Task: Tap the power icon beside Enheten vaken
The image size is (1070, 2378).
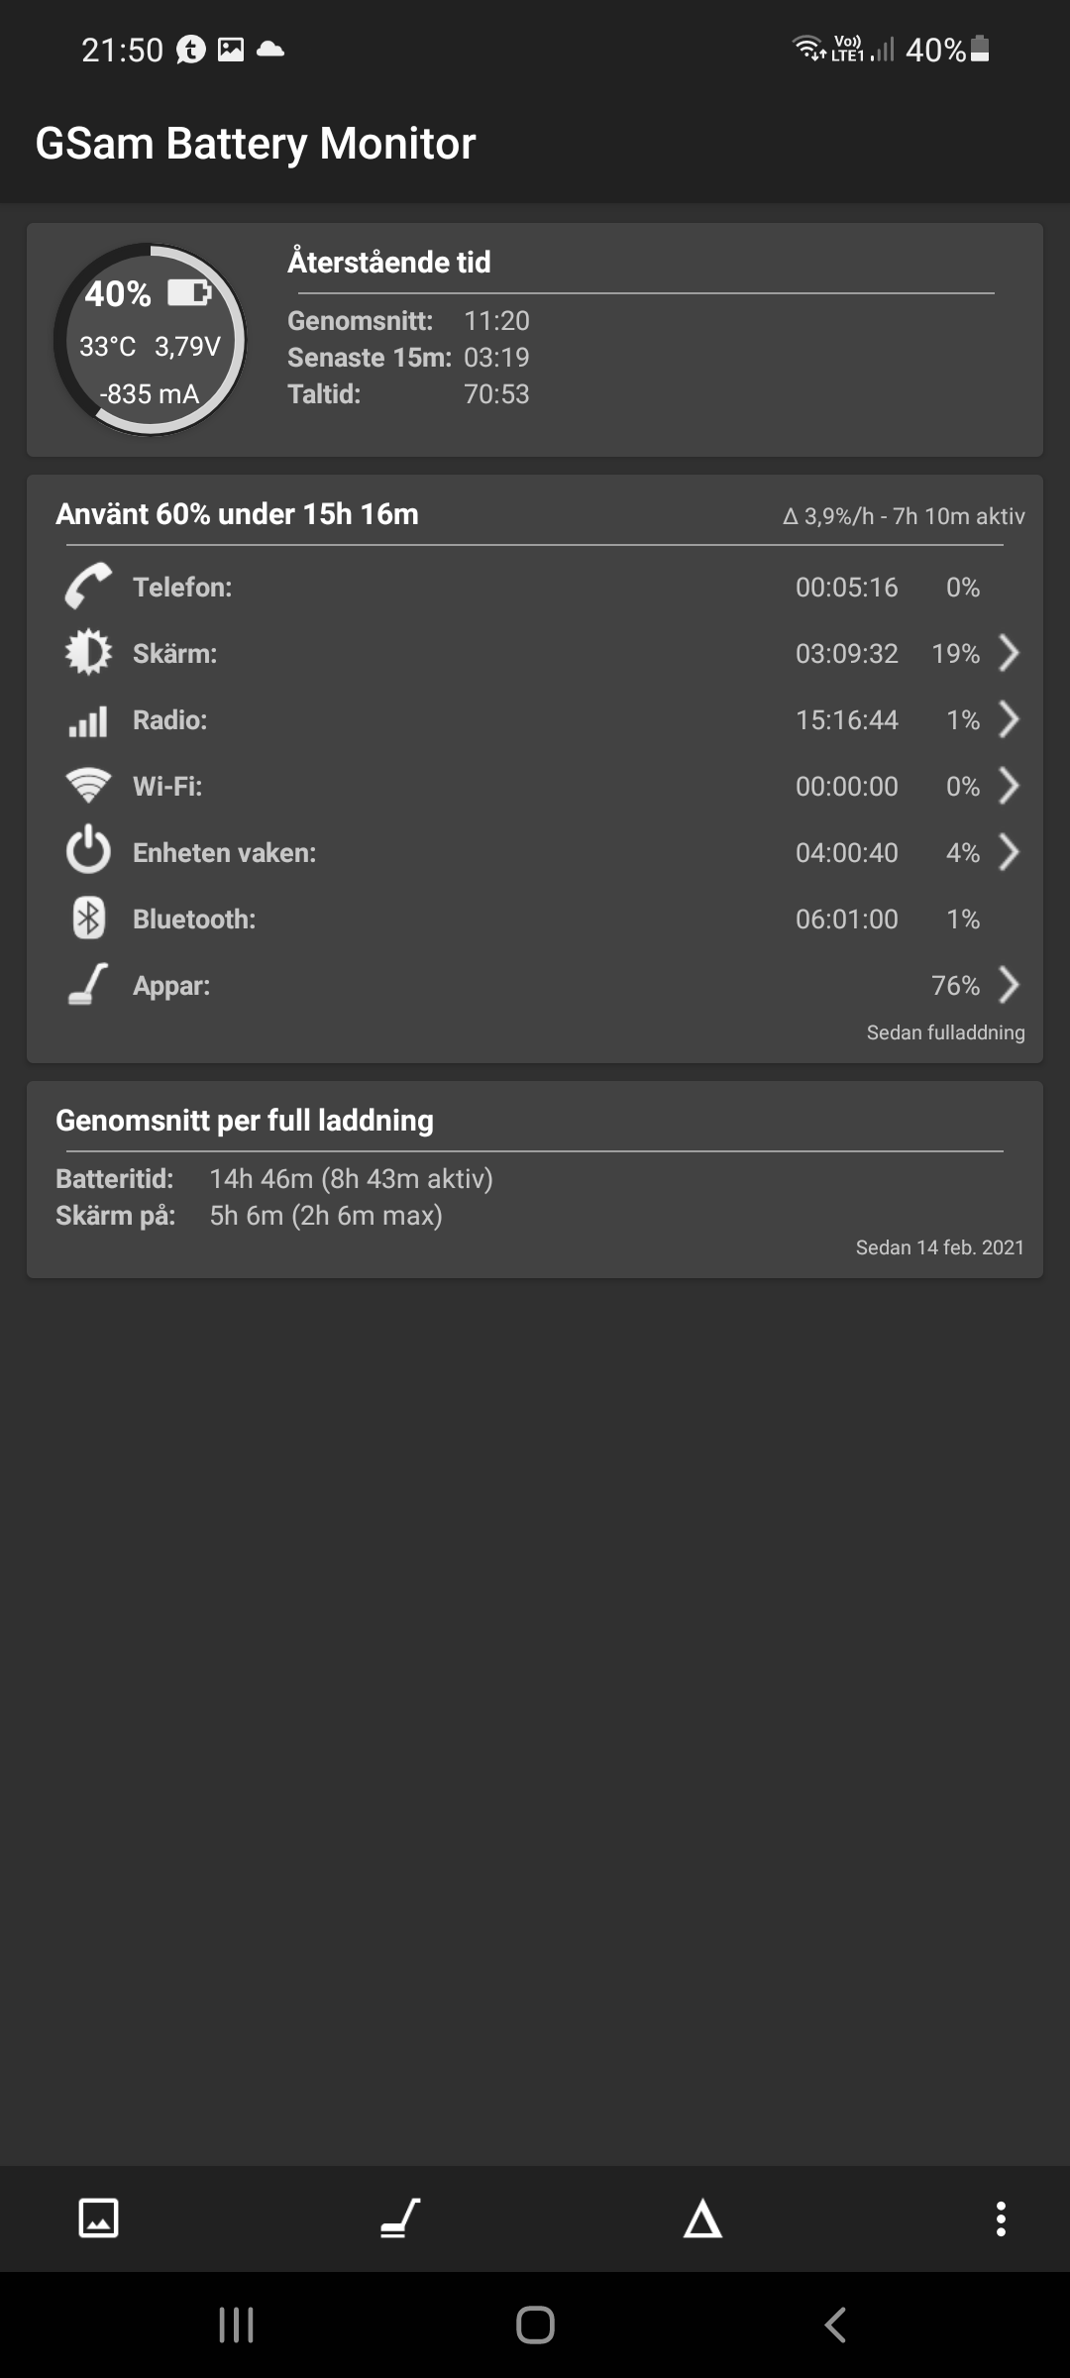Action: [88, 852]
